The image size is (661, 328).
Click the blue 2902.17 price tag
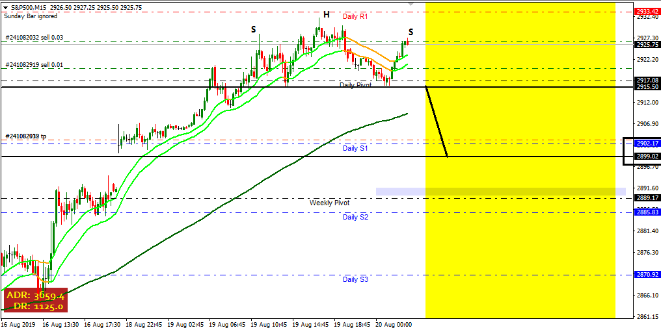point(647,144)
